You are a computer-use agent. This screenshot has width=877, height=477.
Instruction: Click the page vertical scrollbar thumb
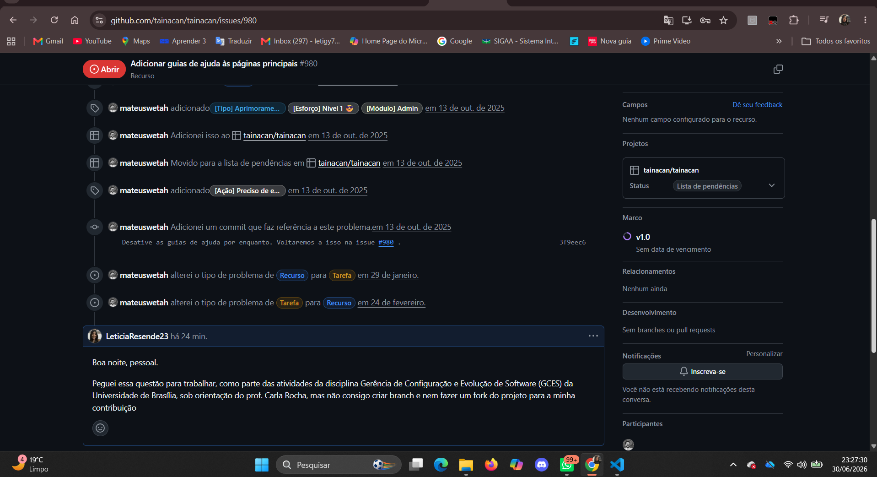point(873,286)
